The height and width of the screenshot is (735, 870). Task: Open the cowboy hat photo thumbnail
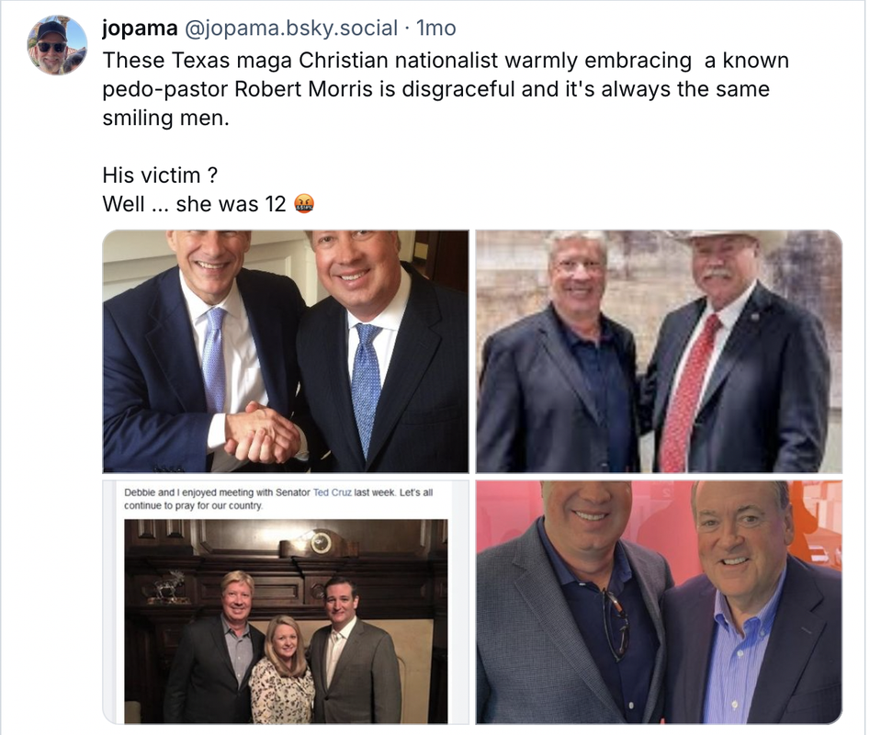point(659,351)
